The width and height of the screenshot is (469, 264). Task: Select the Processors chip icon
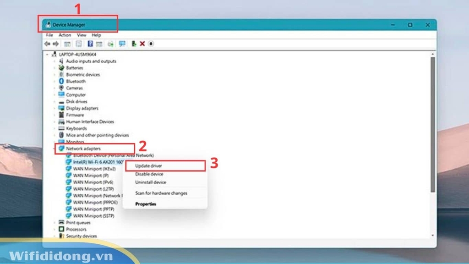(61, 229)
